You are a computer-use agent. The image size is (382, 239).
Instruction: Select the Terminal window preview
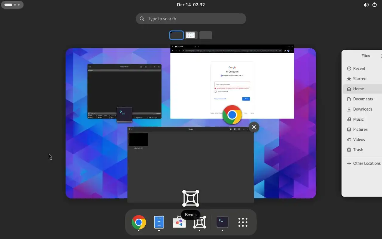coord(124,91)
